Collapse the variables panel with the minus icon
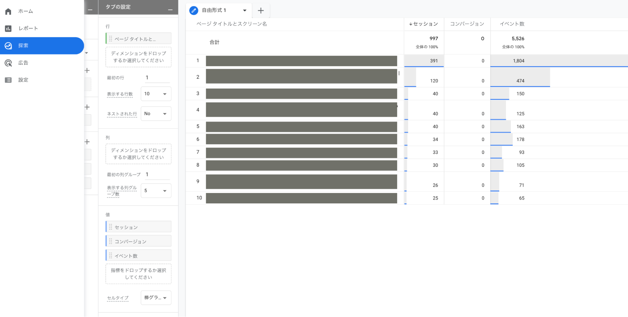Screen dimensions: 628x317 coord(90,10)
